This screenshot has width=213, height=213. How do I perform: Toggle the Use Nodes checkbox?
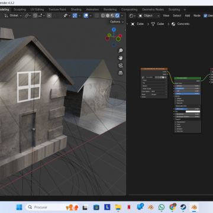[x=205, y=15]
